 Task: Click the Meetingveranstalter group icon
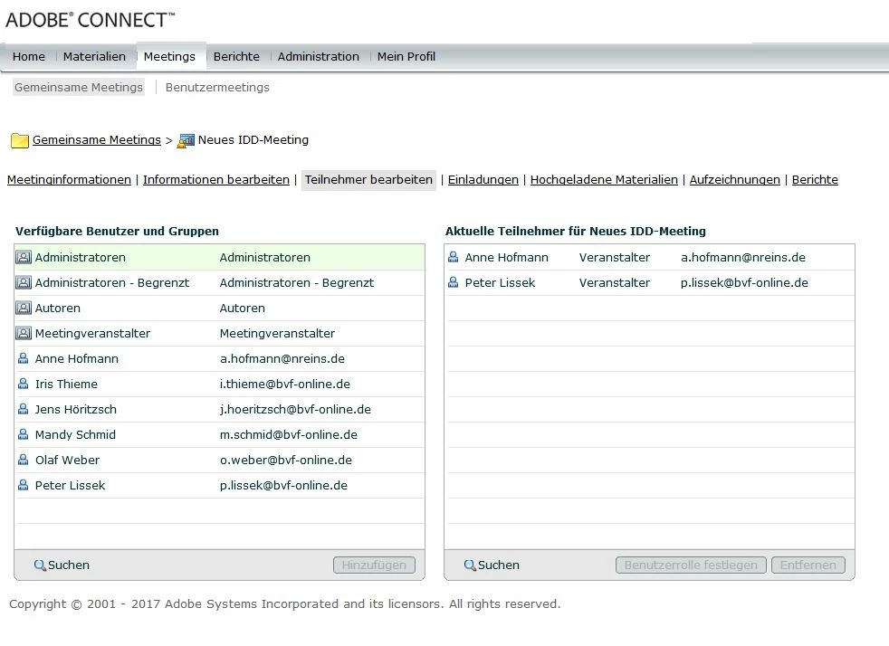pyautogui.click(x=24, y=333)
